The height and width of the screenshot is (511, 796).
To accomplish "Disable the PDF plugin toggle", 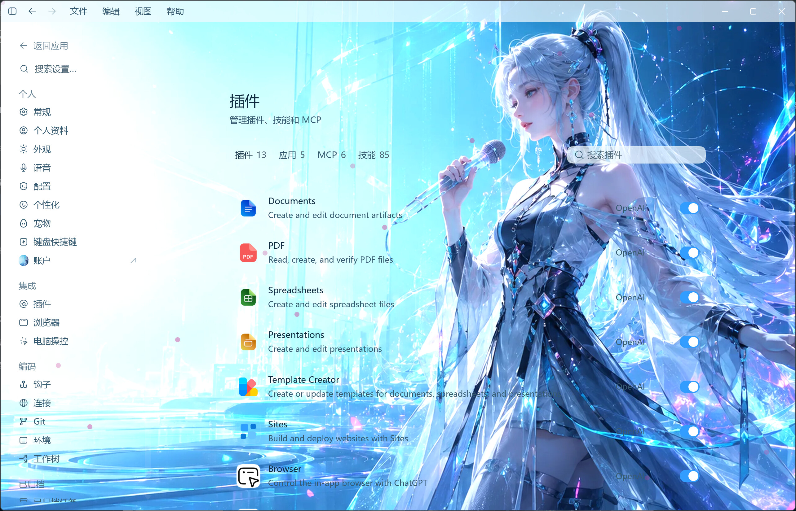I will pos(689,253).
